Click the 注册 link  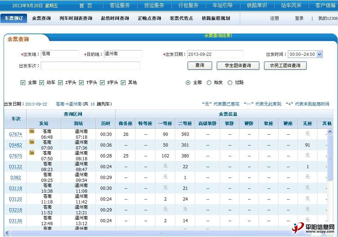(x=275, y=18)
